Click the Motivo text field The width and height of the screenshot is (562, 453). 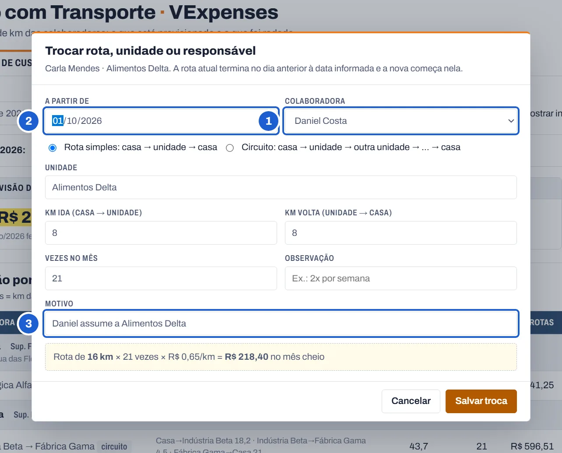tap(281, 323)
